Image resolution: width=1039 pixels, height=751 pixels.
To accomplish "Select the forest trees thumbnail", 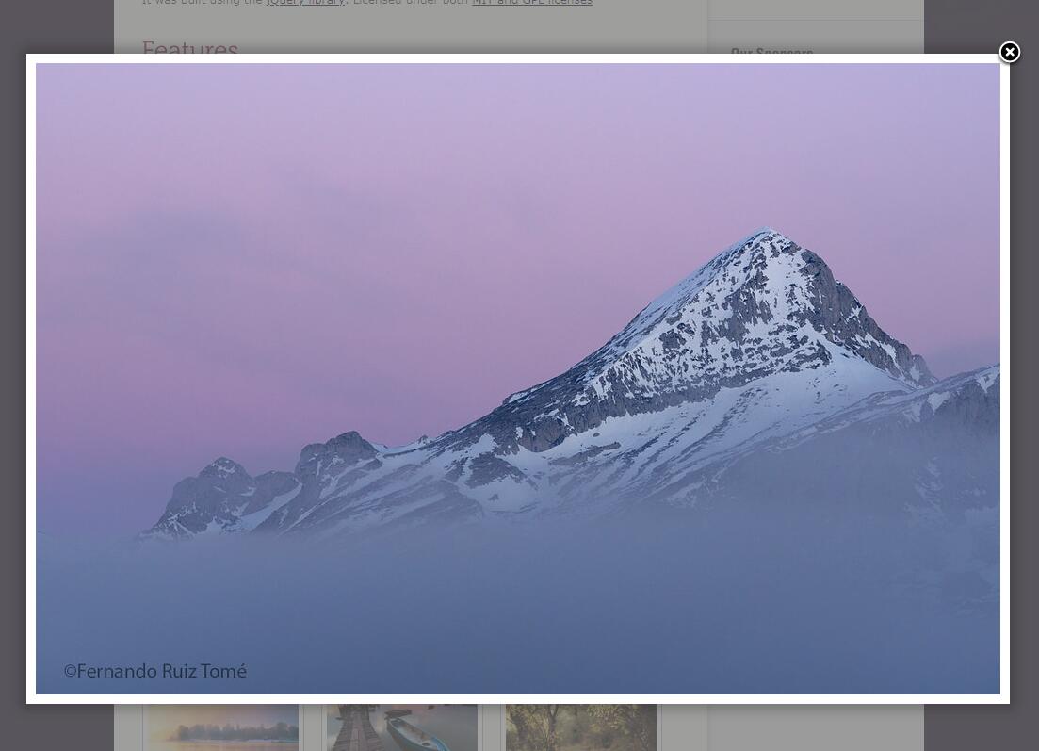I will point(581,727).
